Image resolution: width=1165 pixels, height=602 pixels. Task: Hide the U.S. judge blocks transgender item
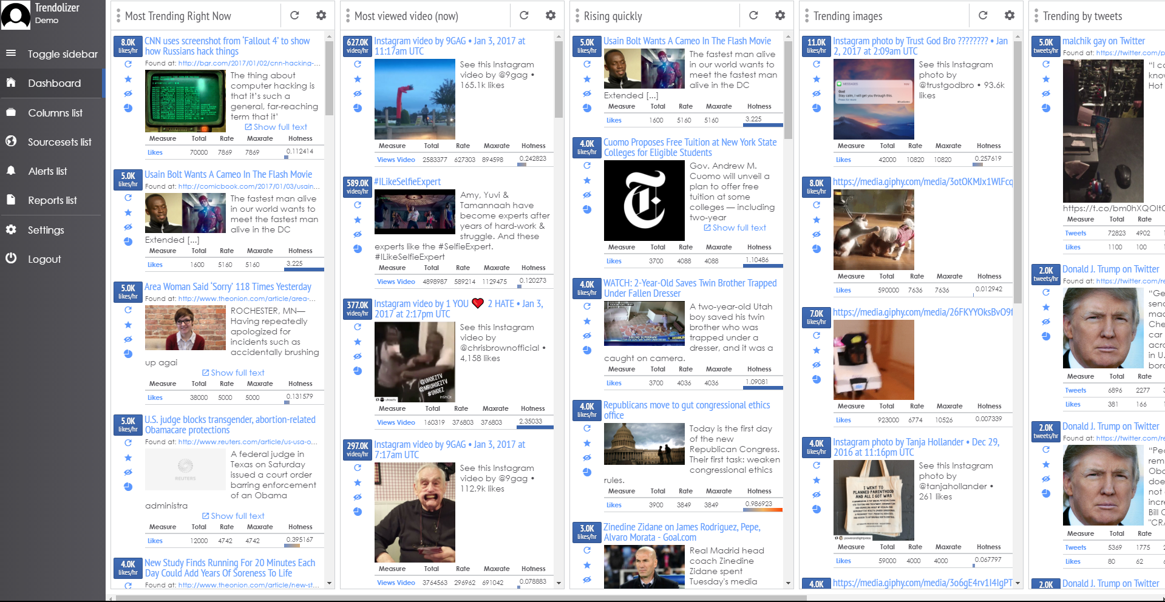point(128,472)
